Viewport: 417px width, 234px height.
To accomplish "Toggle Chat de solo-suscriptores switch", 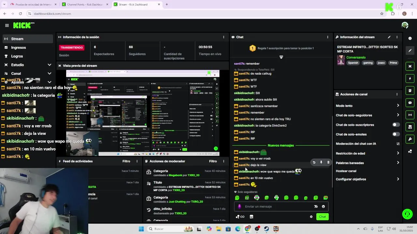I will click(x=396, y=125).
